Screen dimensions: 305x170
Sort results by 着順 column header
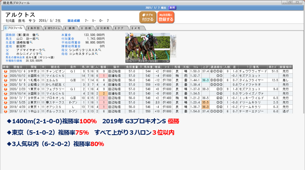click(x=101, y=67)
